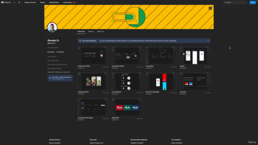Viewport: 258px width, 145px height.
Task: Click the users icon on Scroller avec Figma
Action: (107, 67)
